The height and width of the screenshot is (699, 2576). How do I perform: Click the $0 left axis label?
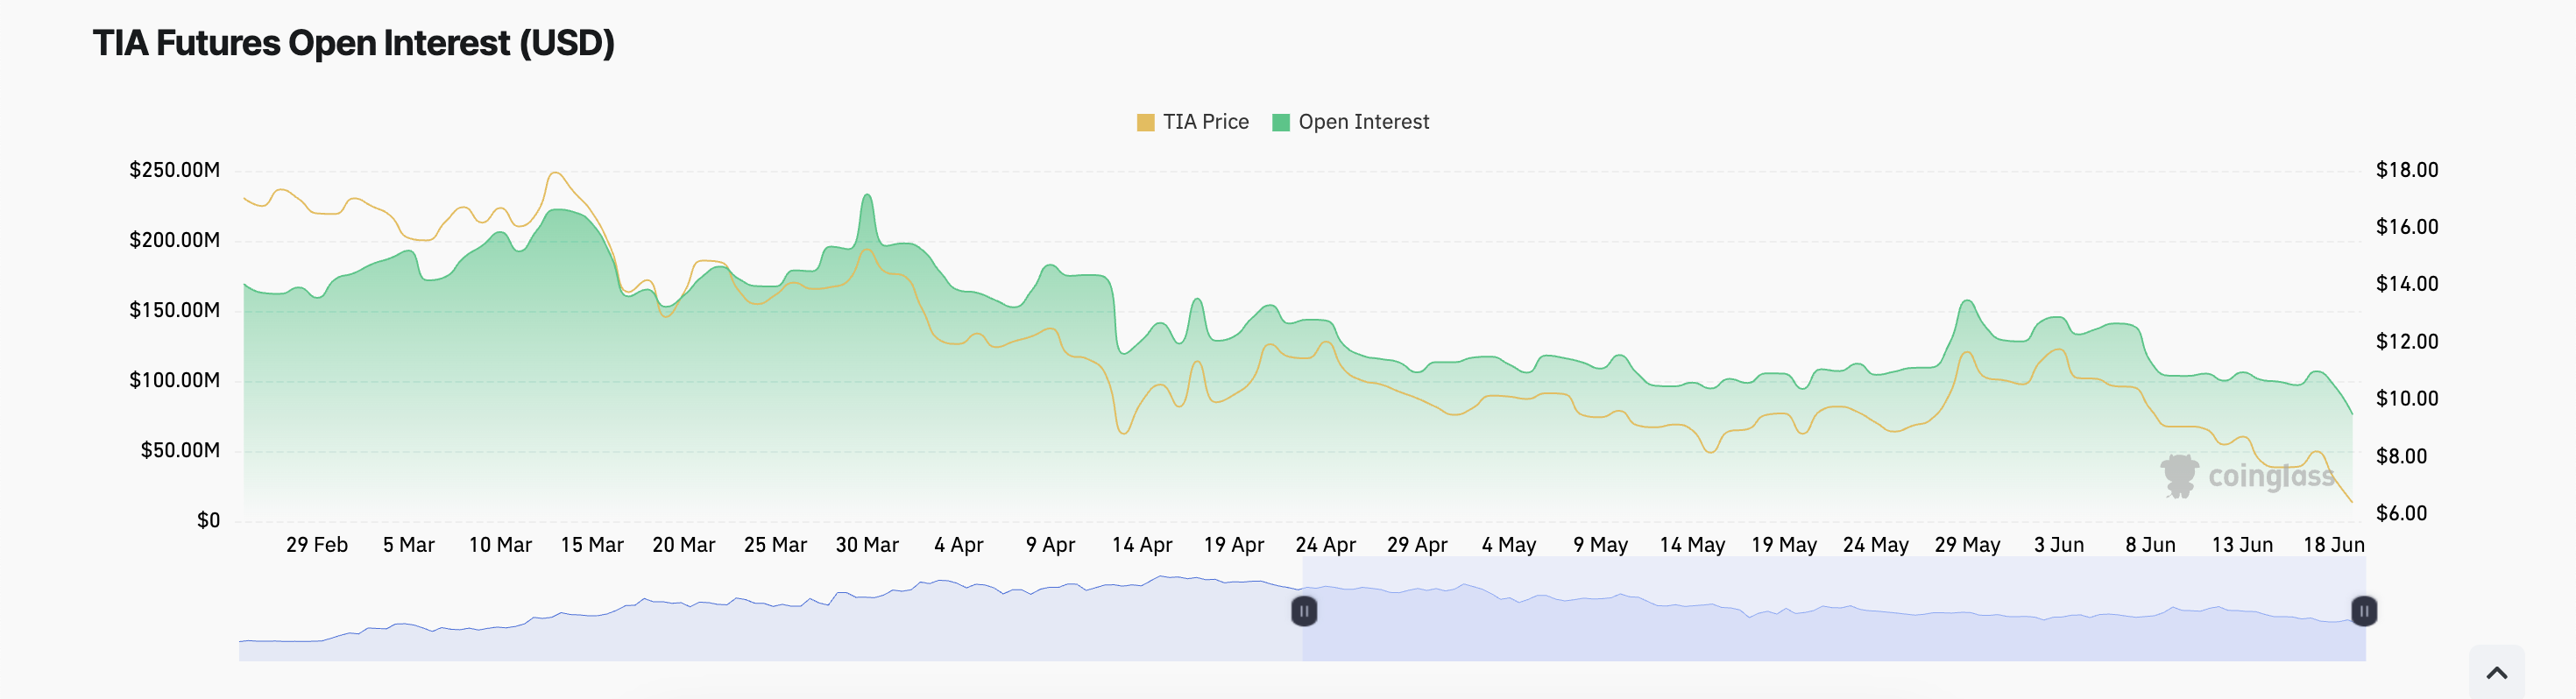(208, 520)
